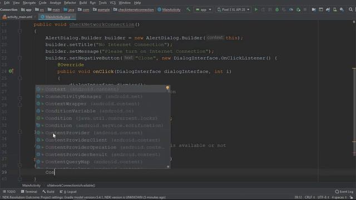Open the Code menu
The height and width of the screenshot is (200, 356).
coord(42,3)
